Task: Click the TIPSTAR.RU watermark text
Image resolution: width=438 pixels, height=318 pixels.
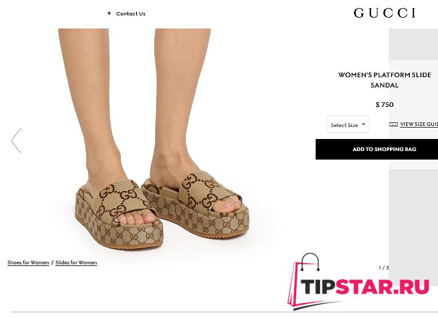Action: click(x=365, y=287)
